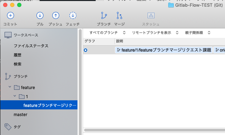Open ファイルステータス in workspace
The height and width of the screenshot is (135, 225).
point(31,46)
